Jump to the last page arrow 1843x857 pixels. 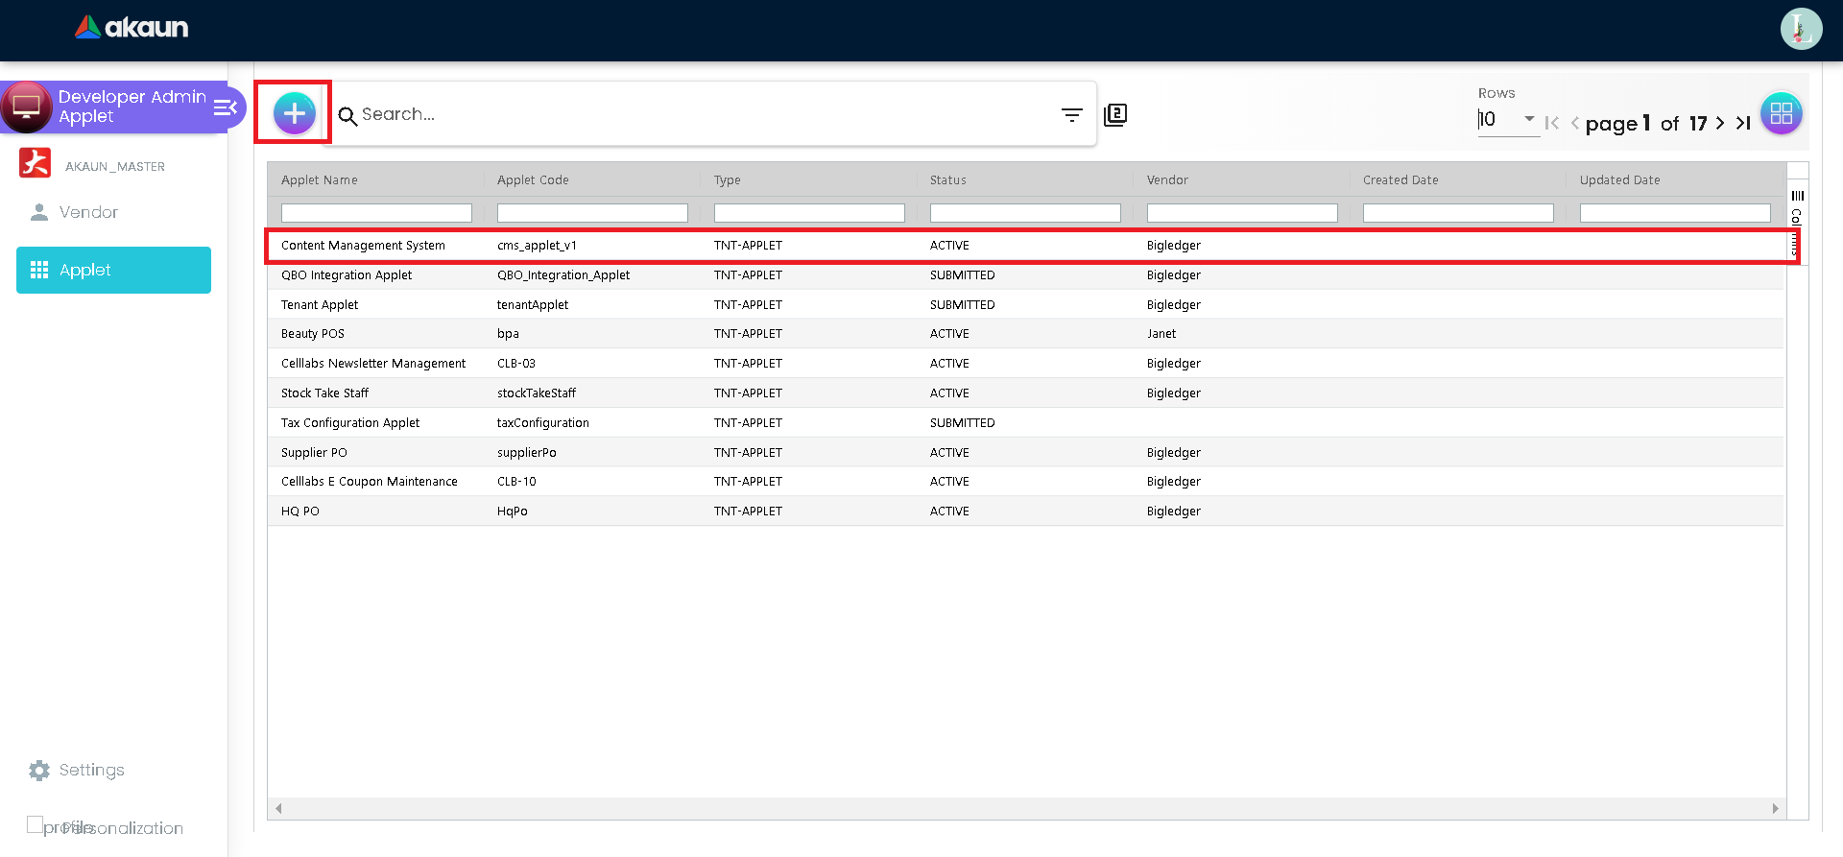(1743, 123)
